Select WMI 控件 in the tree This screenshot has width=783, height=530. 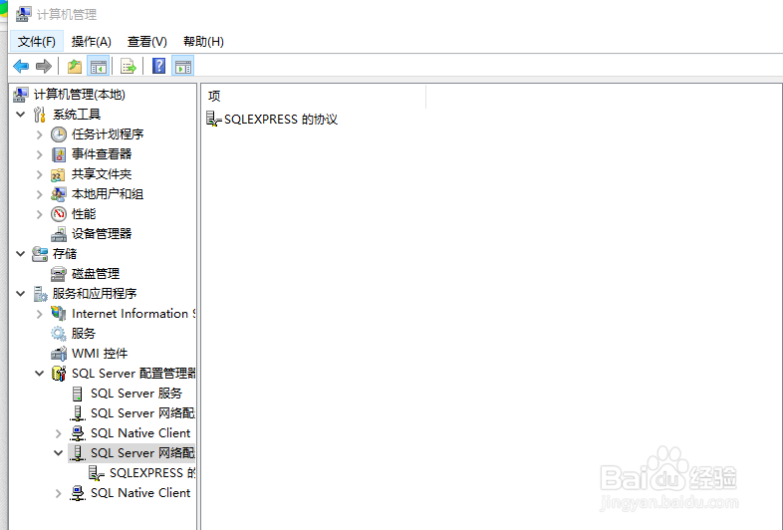[100, 353]
